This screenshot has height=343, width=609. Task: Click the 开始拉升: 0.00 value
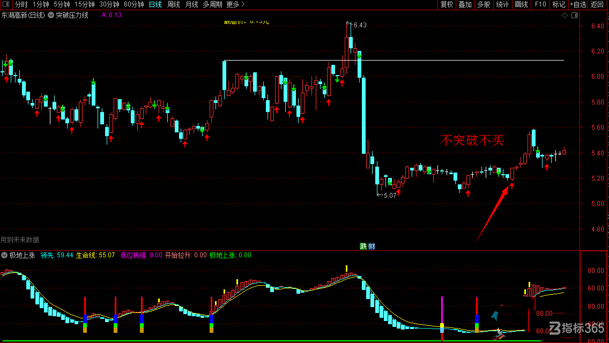pyautogui.click(x=185, y=255)
